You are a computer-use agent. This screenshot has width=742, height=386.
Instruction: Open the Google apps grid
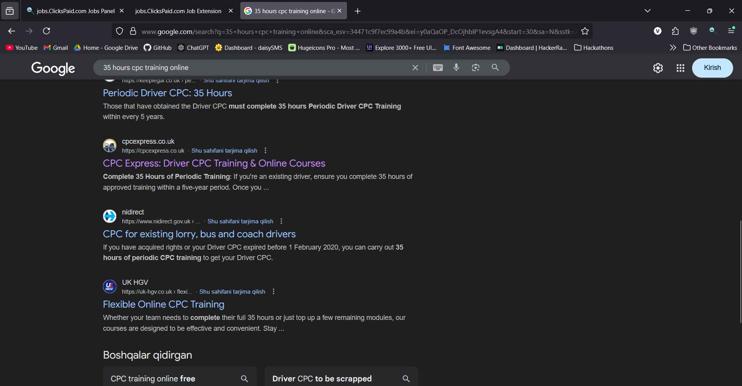click(x=680, y=68)
